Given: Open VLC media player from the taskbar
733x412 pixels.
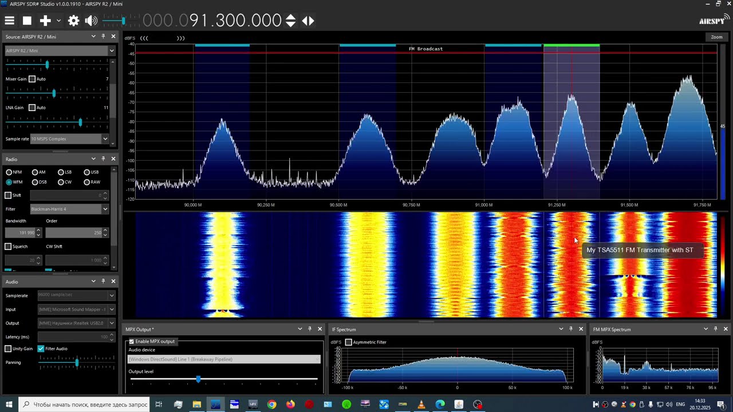Looking at the screenshot, I should coord(421,405).
